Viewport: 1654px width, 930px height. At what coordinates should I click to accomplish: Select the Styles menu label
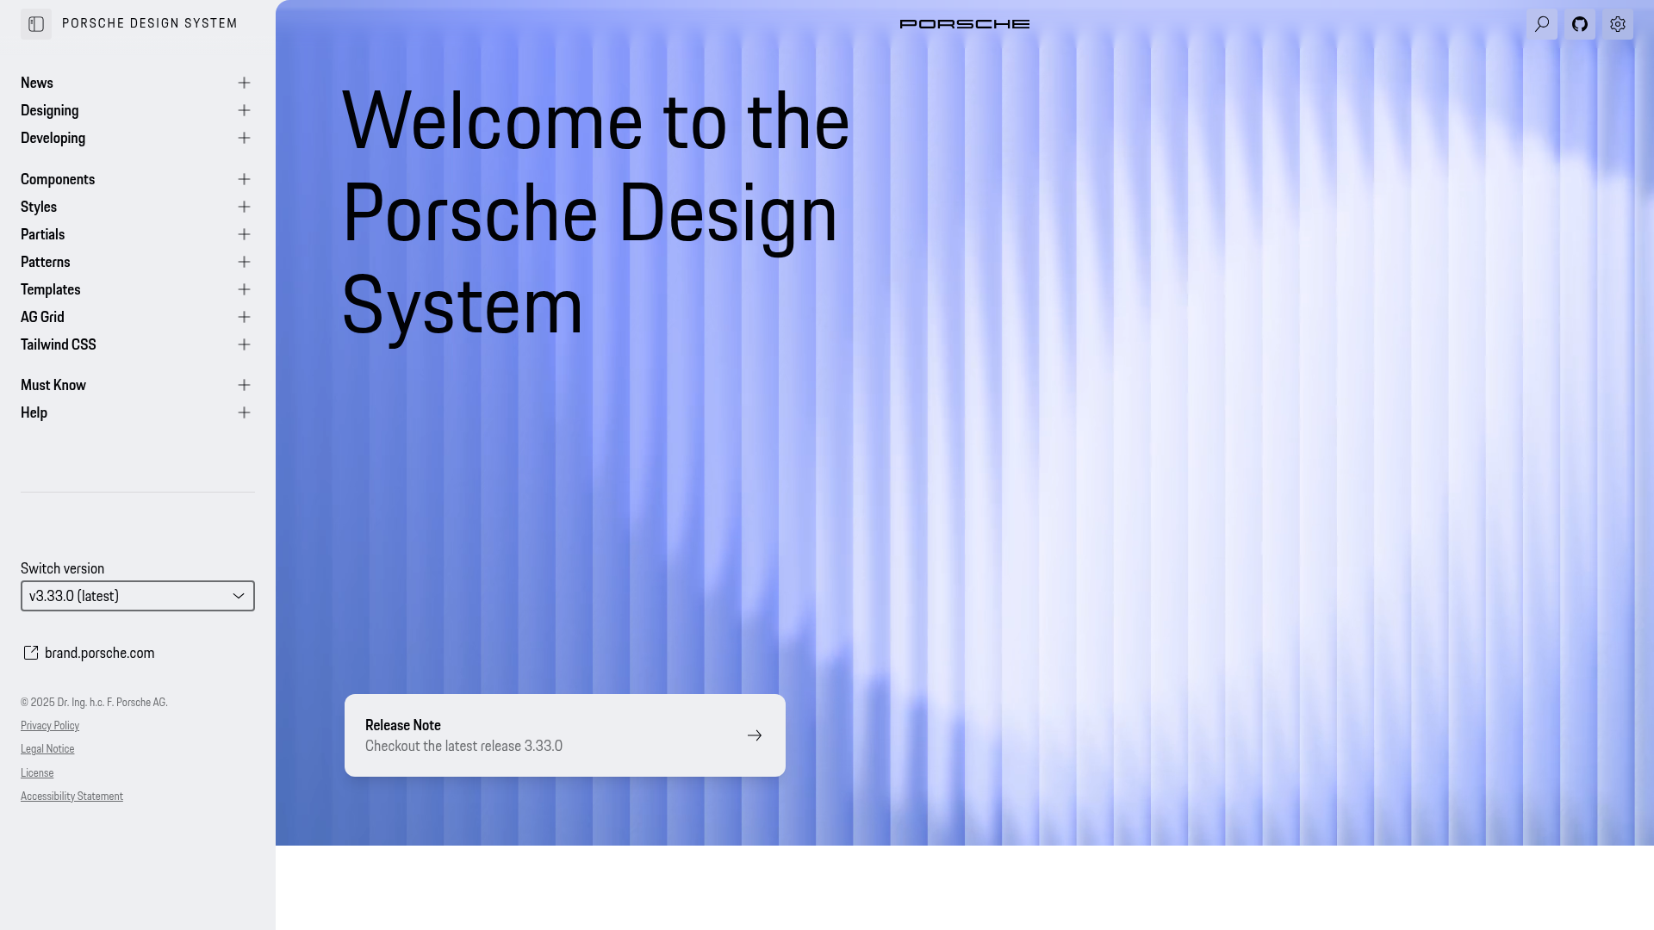point(39,207)
